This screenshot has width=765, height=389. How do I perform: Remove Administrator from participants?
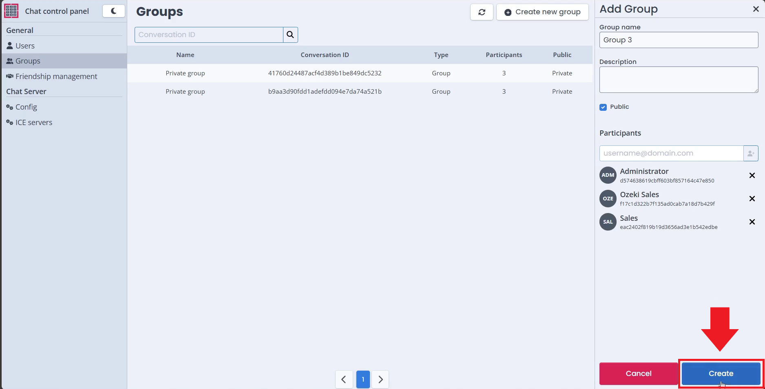[752, 176]
